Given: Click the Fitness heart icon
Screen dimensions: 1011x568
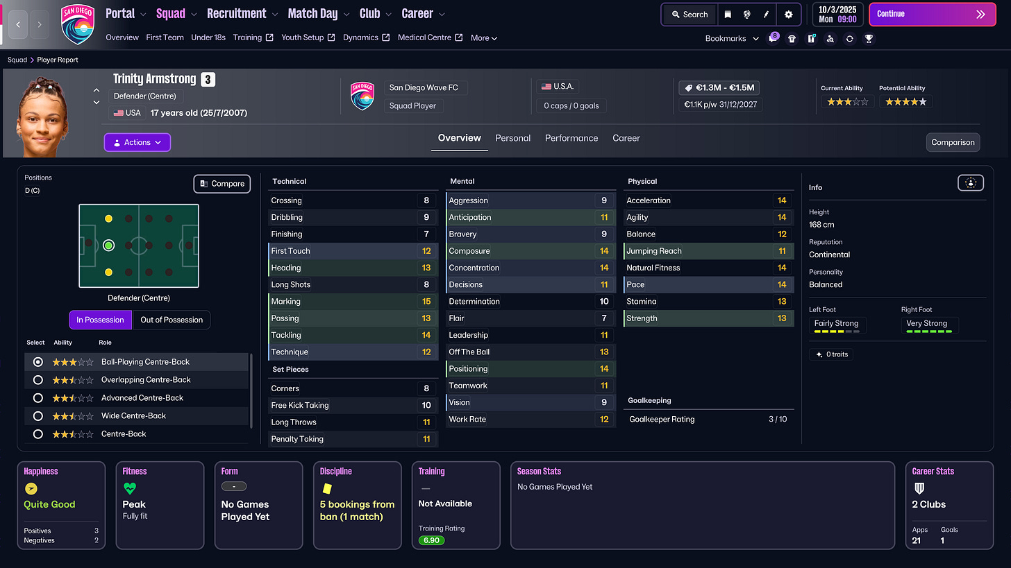Looking at the screenshot, I should click(130, 488).
